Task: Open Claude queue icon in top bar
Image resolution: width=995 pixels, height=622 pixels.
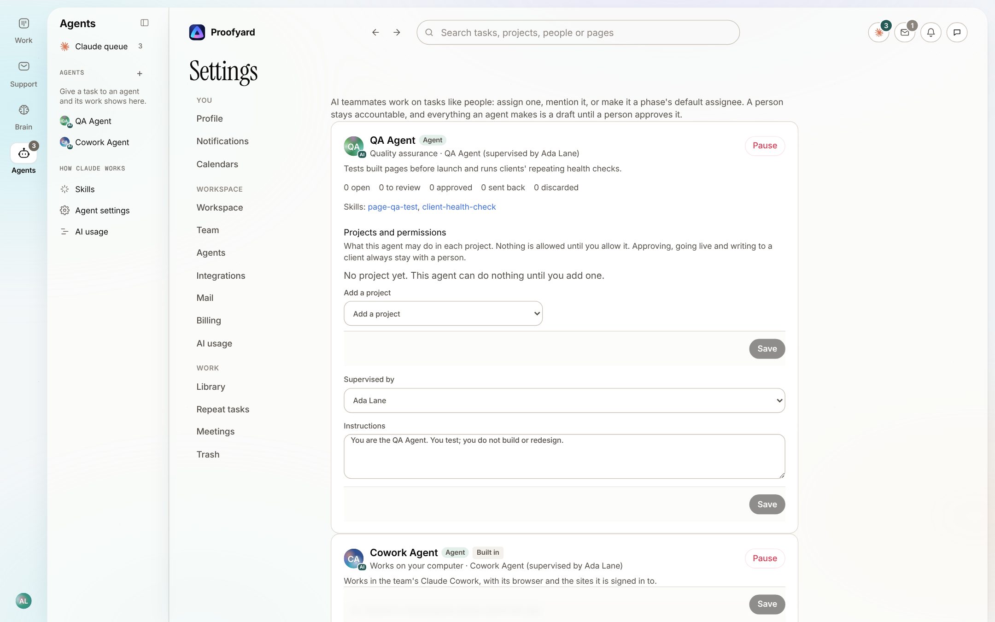Action: point(878,32)
